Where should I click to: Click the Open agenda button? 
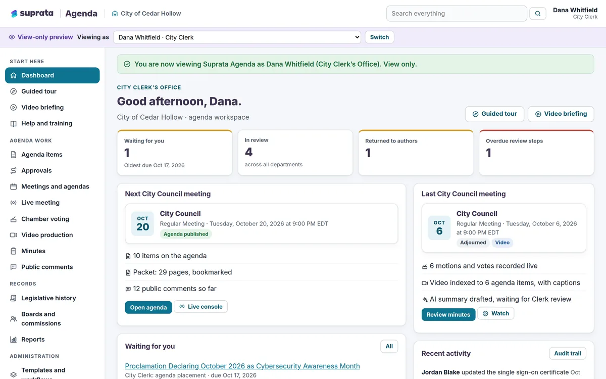click(x=148, y=307)
